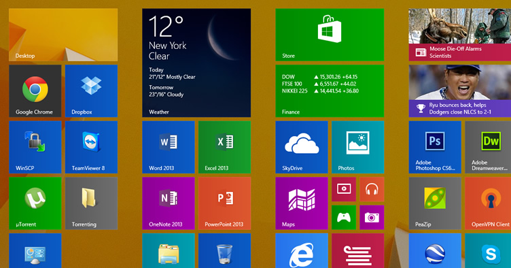511x268 pixels.
Task: Launch Adobe Photoshop CS6 tile
Action: point(435,147)
